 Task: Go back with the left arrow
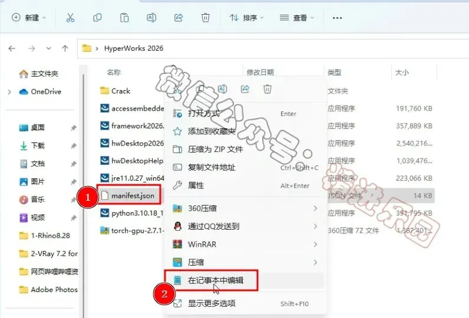[x=12, y=48]
